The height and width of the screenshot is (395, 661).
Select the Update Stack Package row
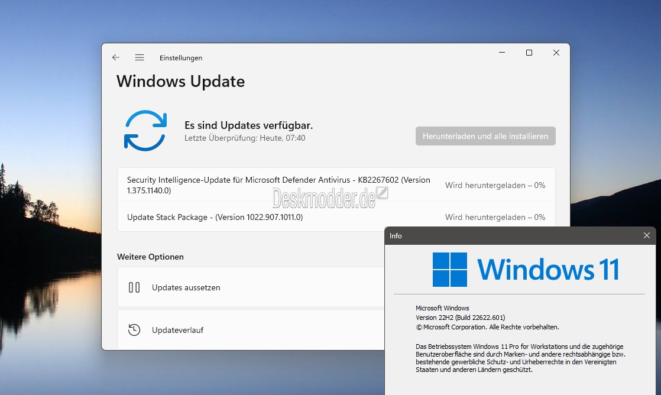pos(336,217)
